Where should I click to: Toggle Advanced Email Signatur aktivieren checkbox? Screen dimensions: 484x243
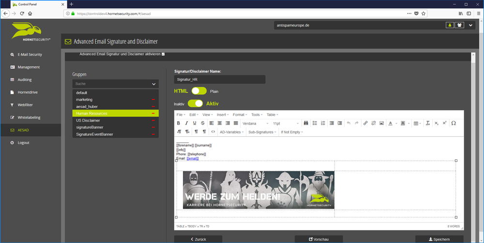click(163, 54)
